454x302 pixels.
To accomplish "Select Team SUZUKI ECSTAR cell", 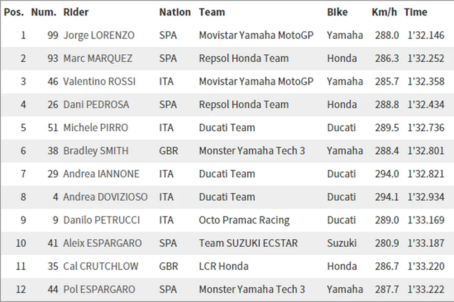I will coord(248,243).
